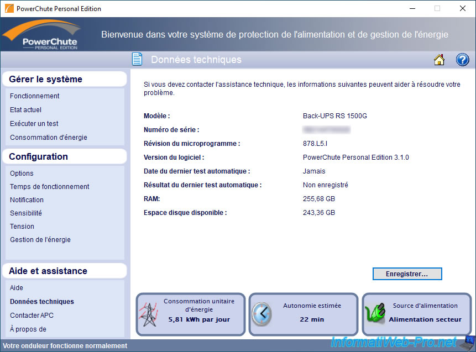Open help via blue question mark icon

[462, 60]
